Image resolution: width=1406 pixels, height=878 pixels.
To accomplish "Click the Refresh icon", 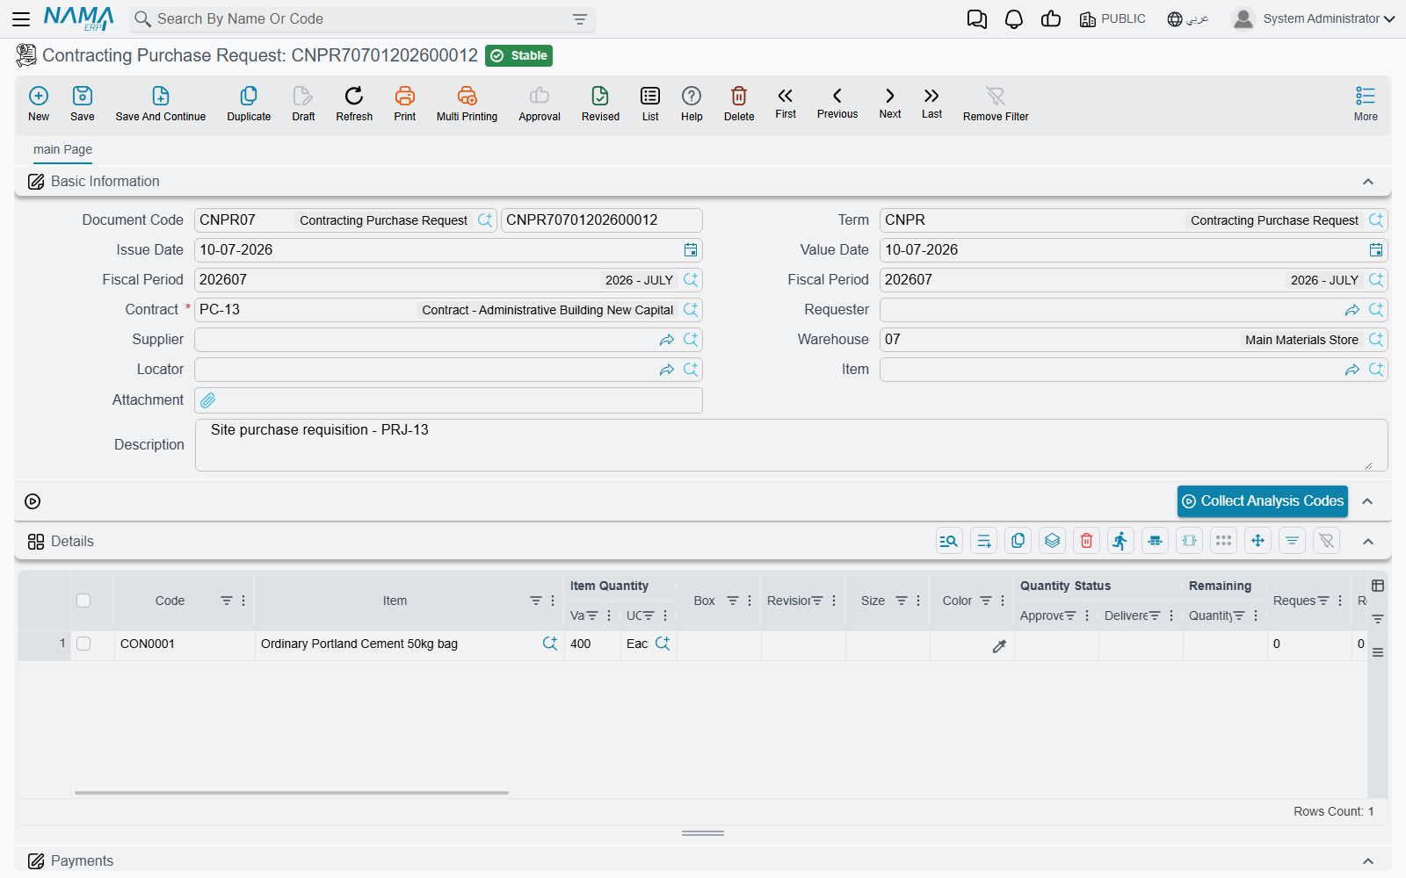I will (354, 96).
